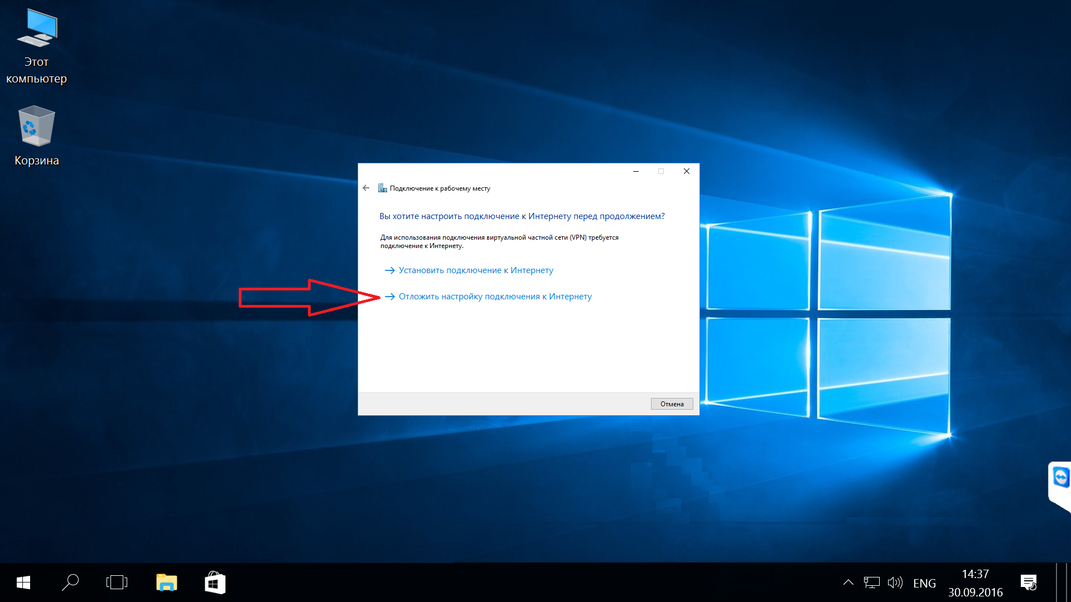This screenshot has height=602, width=1071.
Task: Open the Этот компьютер desktop icon
Action: pos(36,47)
